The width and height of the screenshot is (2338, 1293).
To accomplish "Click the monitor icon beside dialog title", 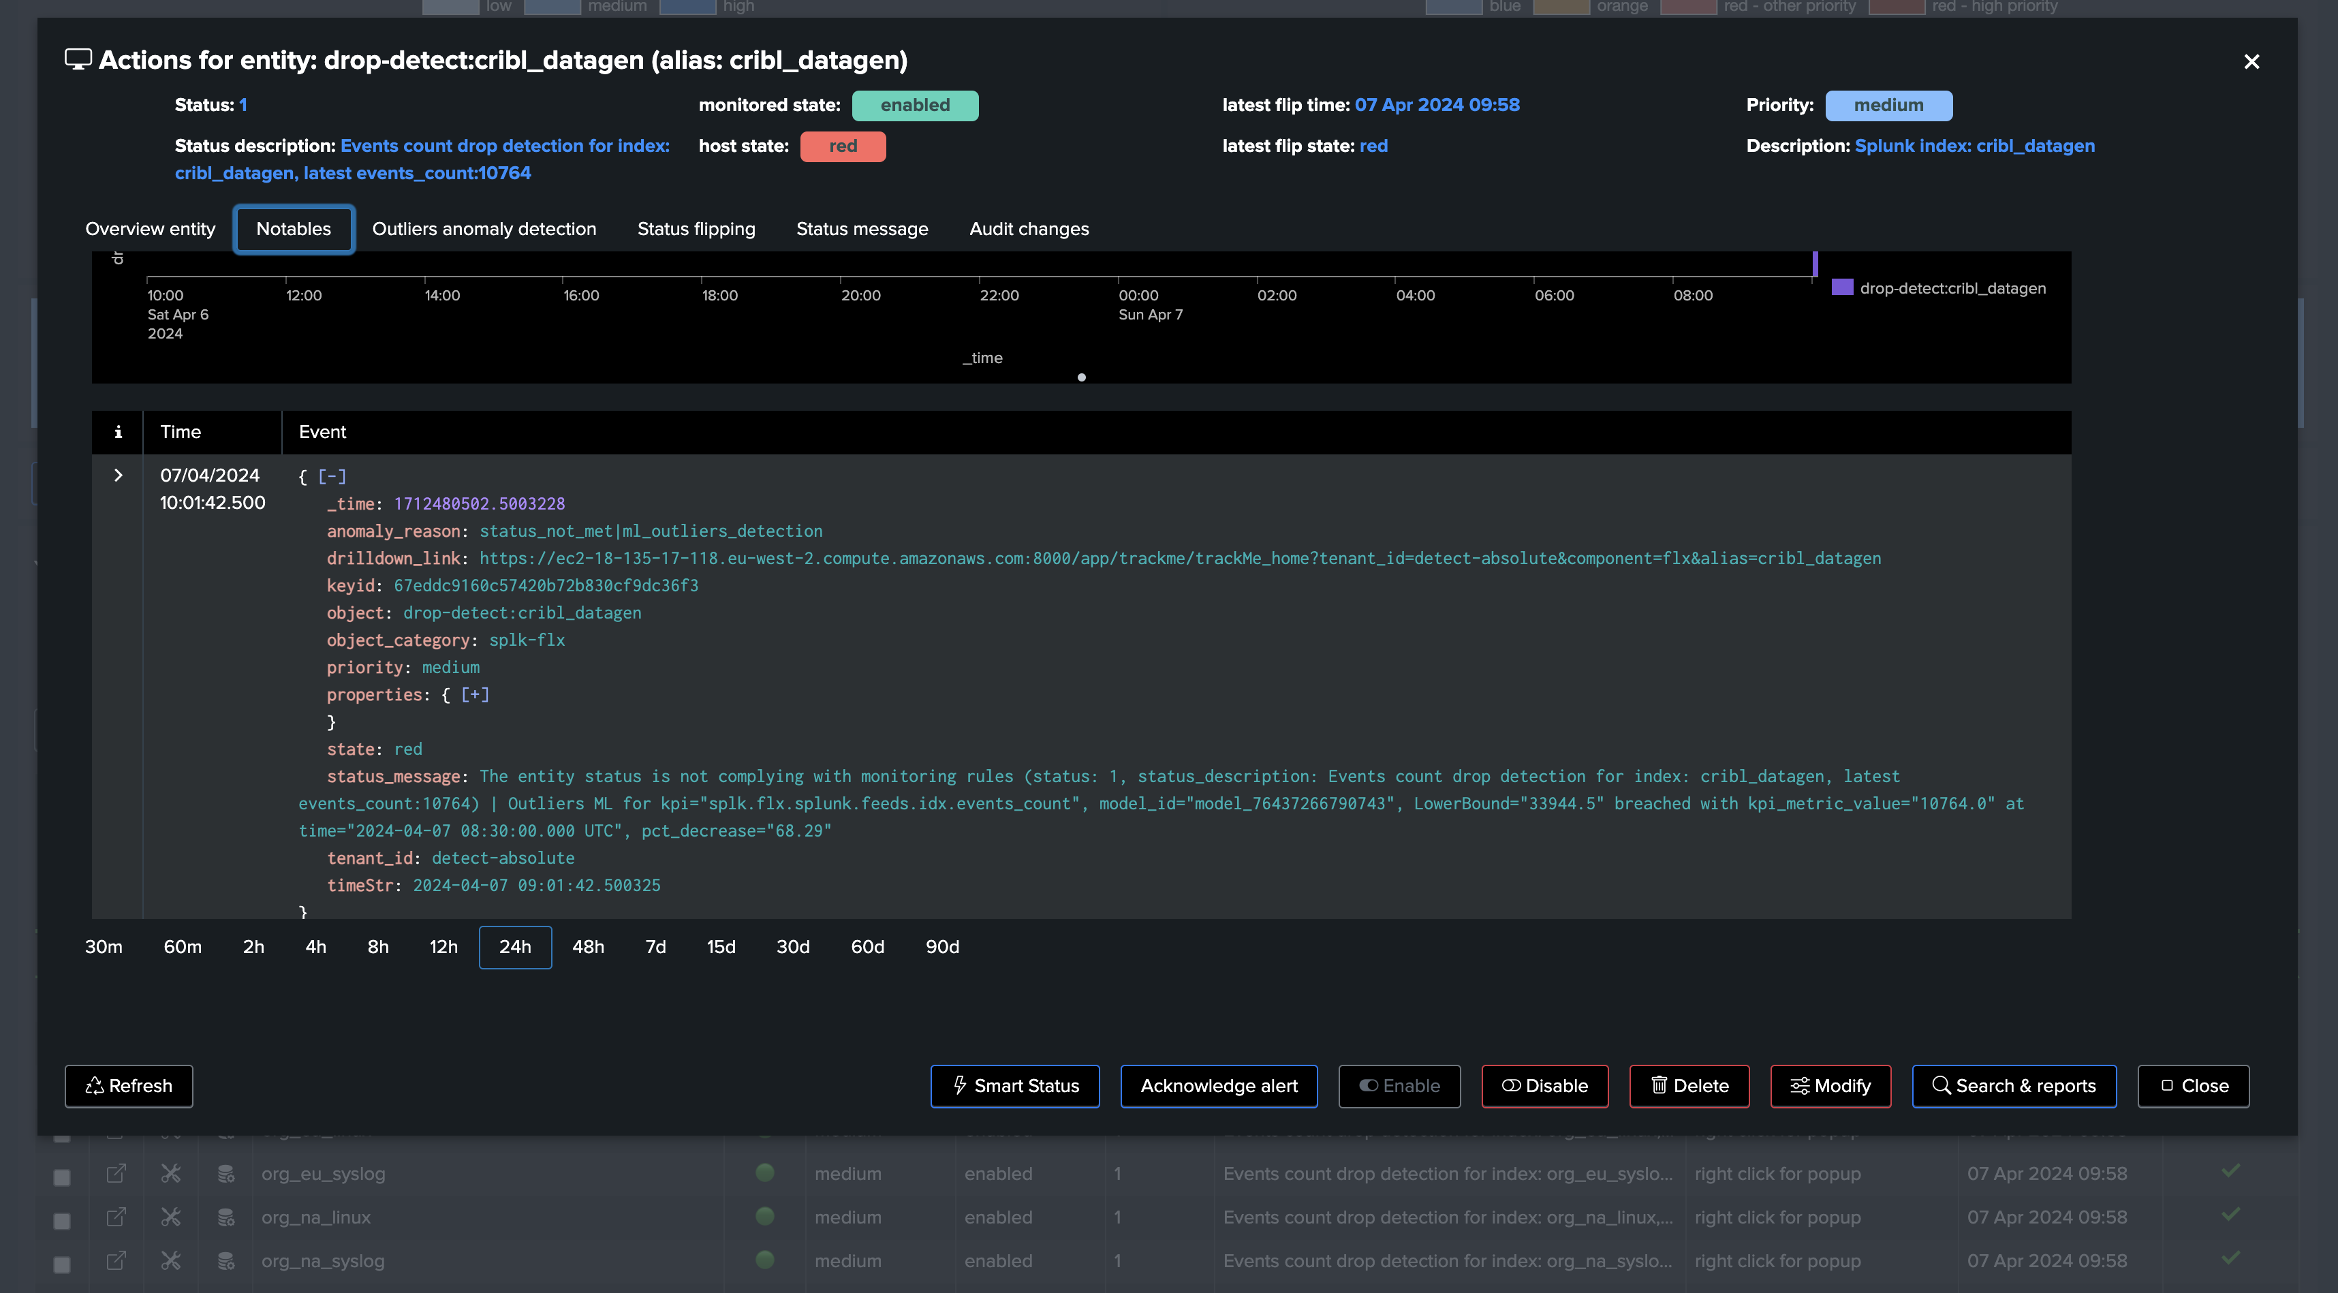I will tap(78, 60).
